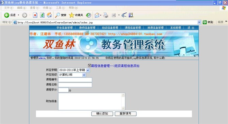Click the Research books icon
228x124 pixels.
tap(131, 15)
